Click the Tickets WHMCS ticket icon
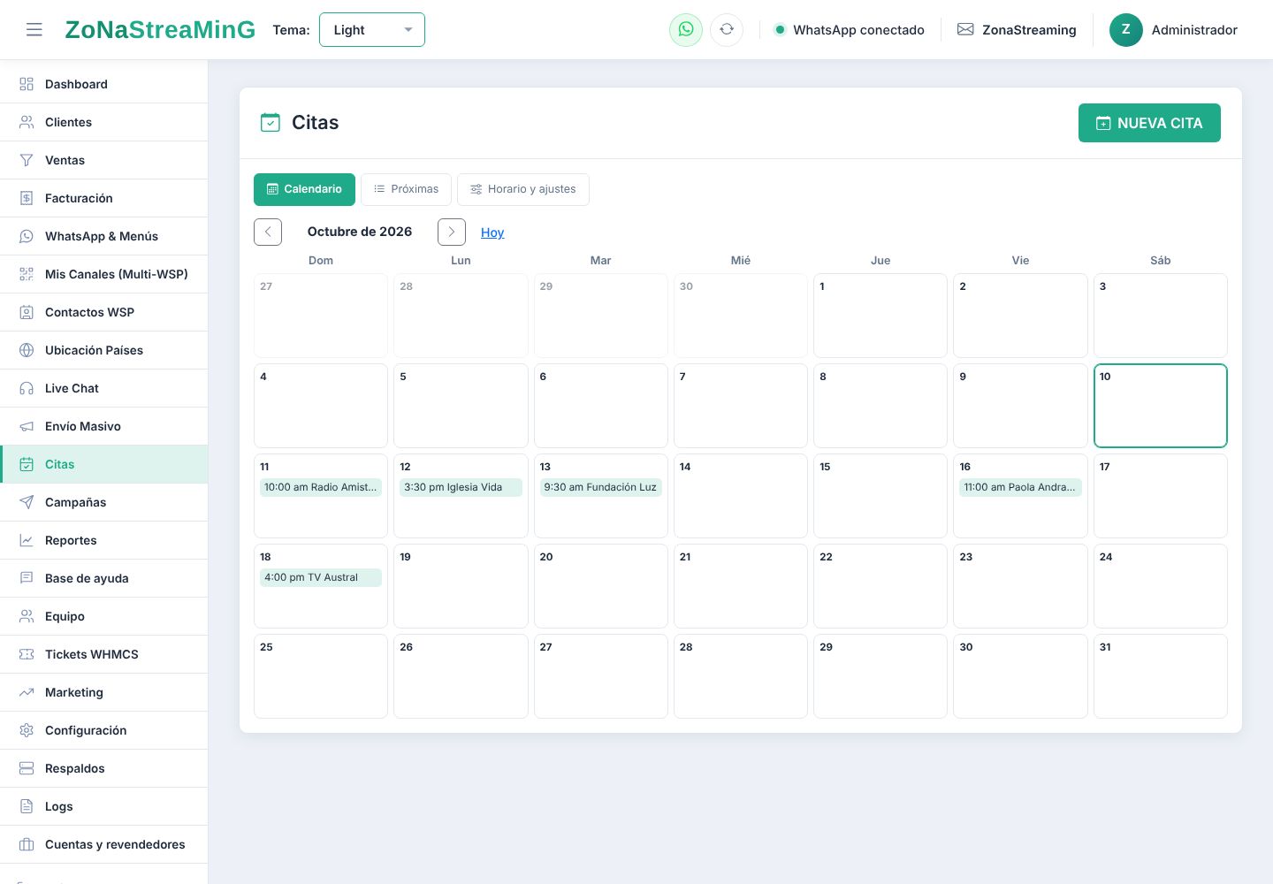 (27, 654)
